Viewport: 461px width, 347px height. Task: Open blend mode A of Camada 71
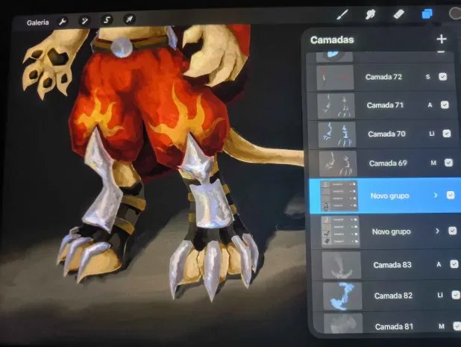(430, 105)
